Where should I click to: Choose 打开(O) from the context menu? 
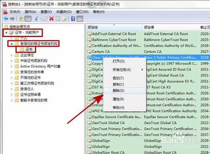pos(125,61)
